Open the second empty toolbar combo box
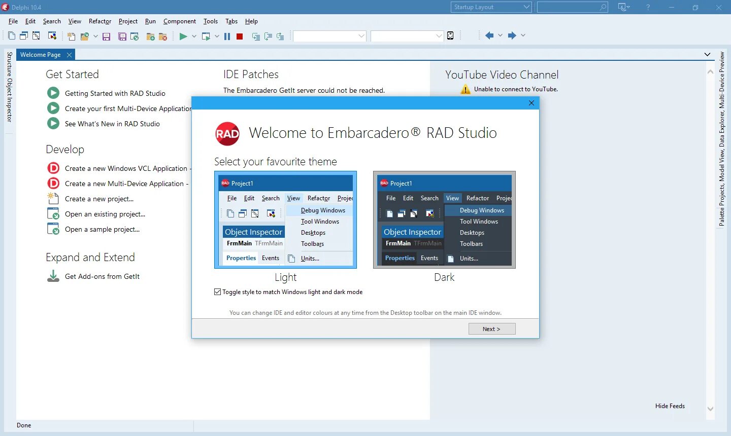 pyautogui.click(x=407, y=36)
